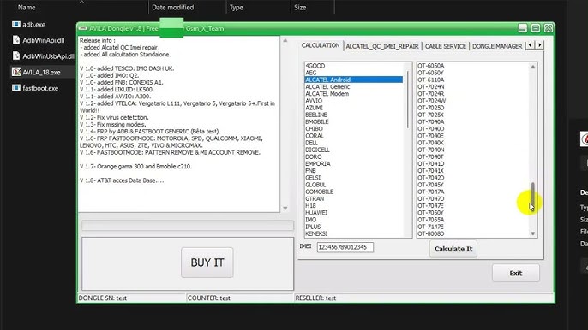Select OT-7041X in model list

pos(431,171)
